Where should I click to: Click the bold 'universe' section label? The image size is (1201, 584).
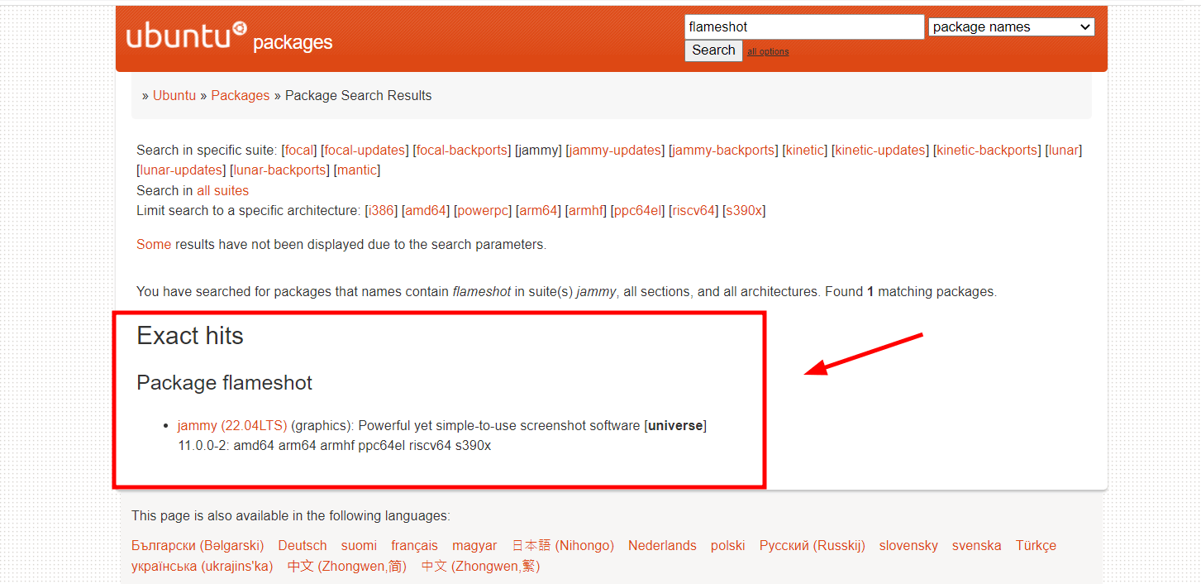pos(675,425)
